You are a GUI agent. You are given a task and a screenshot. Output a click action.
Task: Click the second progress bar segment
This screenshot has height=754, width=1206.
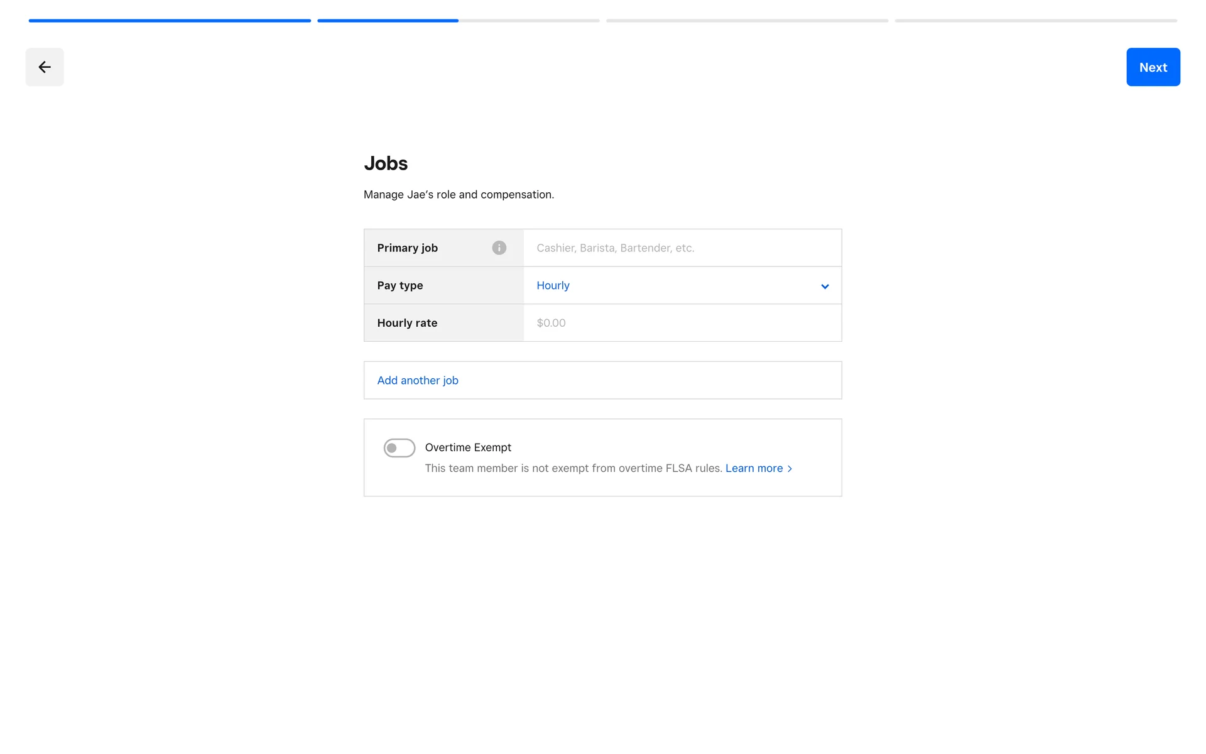tap(459, 21)
